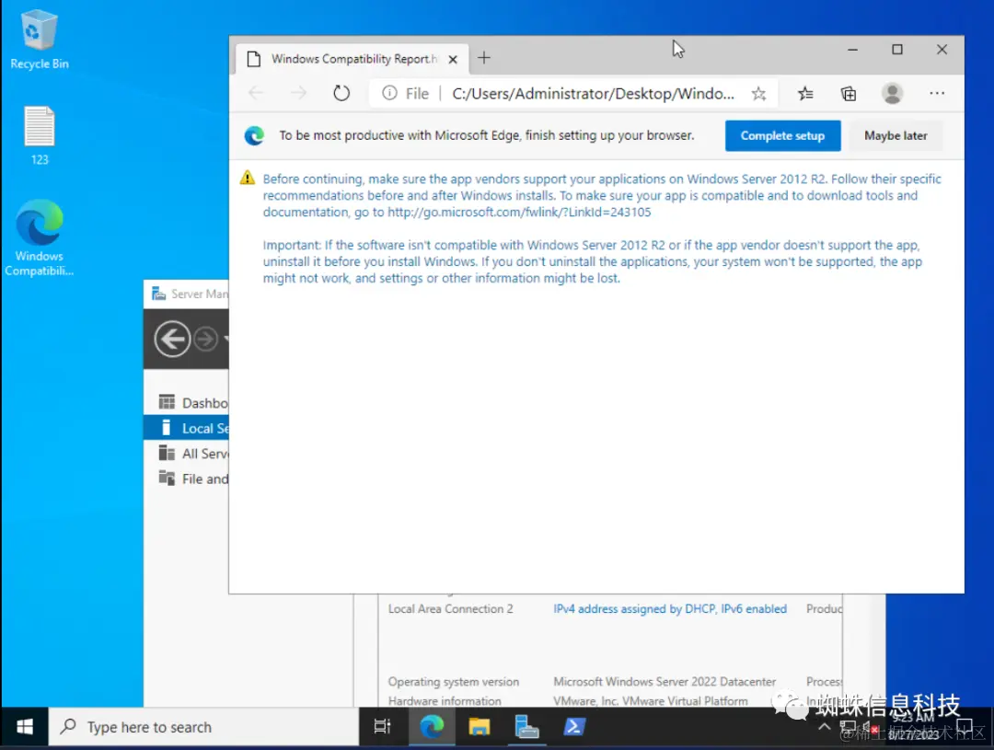Close the Windows Compatibility Report tab
994x750 pixels.
(x=453, y=60)
